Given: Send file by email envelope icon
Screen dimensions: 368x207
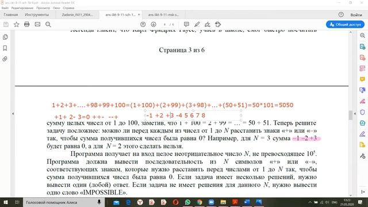Looking at the screenshot, I should (x=37, y=24).
